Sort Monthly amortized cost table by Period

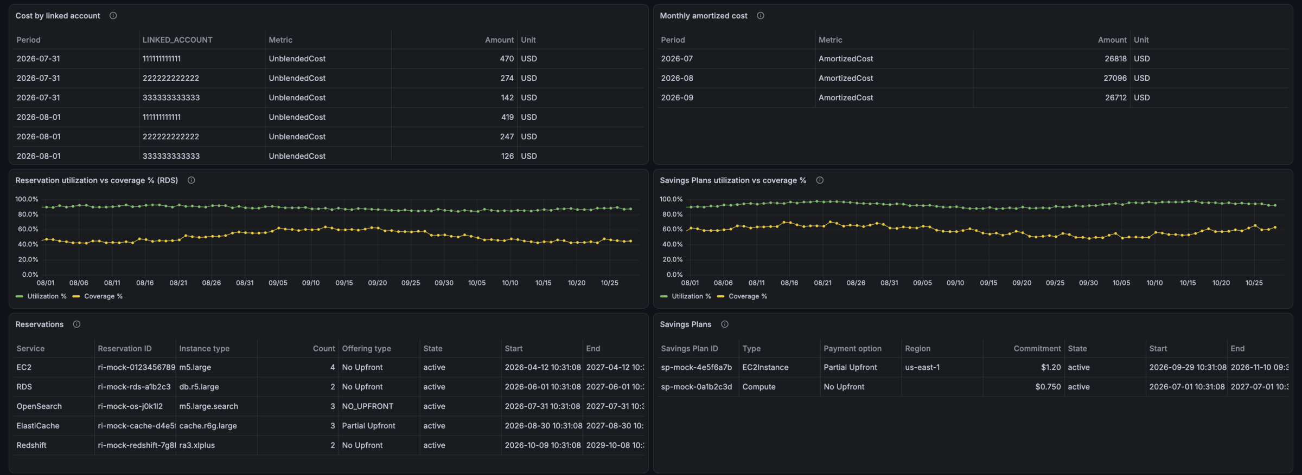point(673,40)
